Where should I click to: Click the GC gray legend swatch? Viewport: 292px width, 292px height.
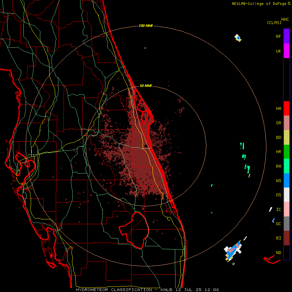286,224
